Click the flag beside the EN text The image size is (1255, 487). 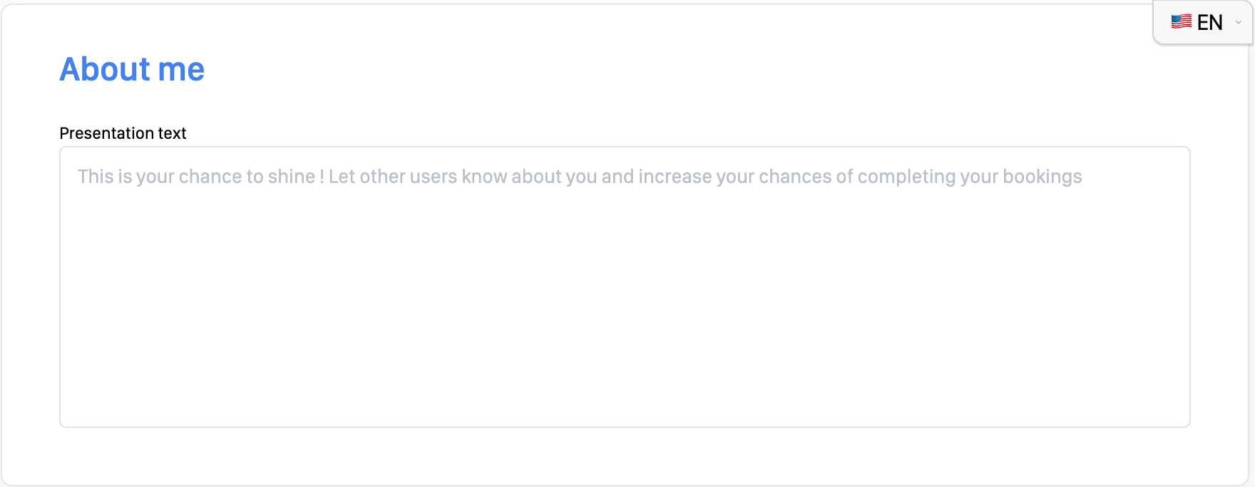coord(1181,22)
